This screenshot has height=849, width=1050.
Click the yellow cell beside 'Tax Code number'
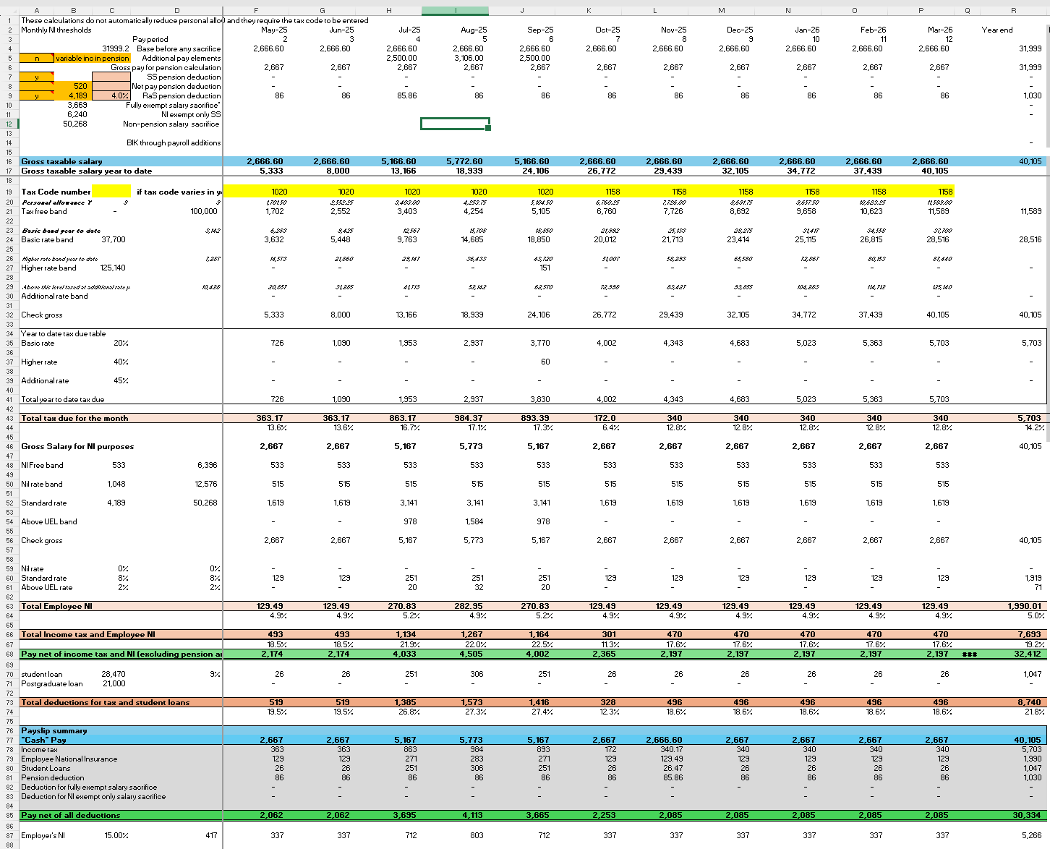(x=111, y=192)
